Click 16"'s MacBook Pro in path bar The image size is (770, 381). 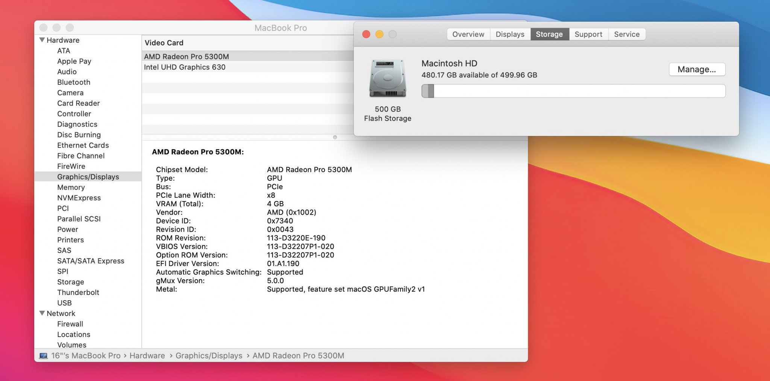[86, 356]
